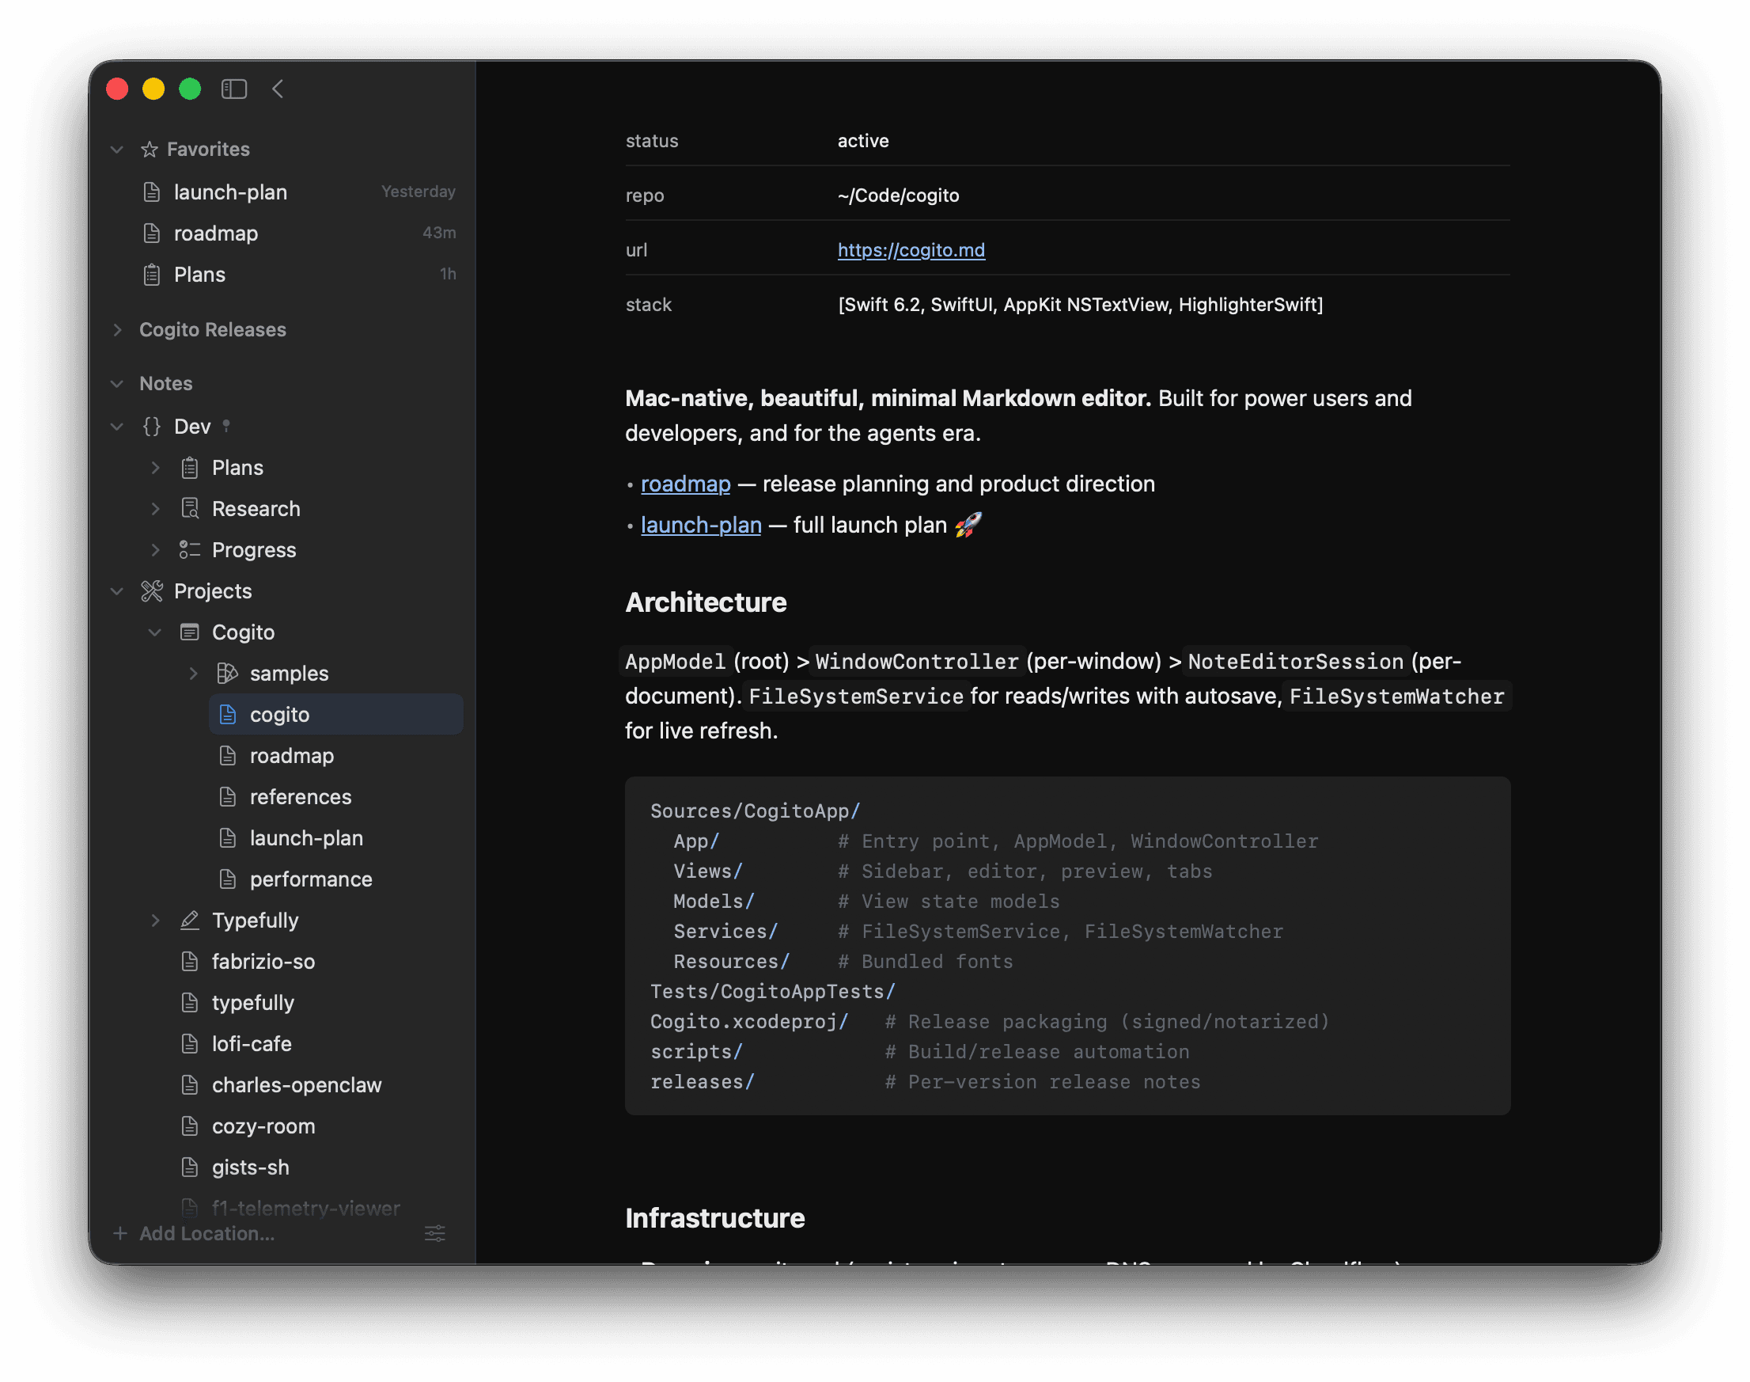Click the roadmap document icon in Favorites
Viewport: 1750px width, 1382px height.
click(151, 233)
